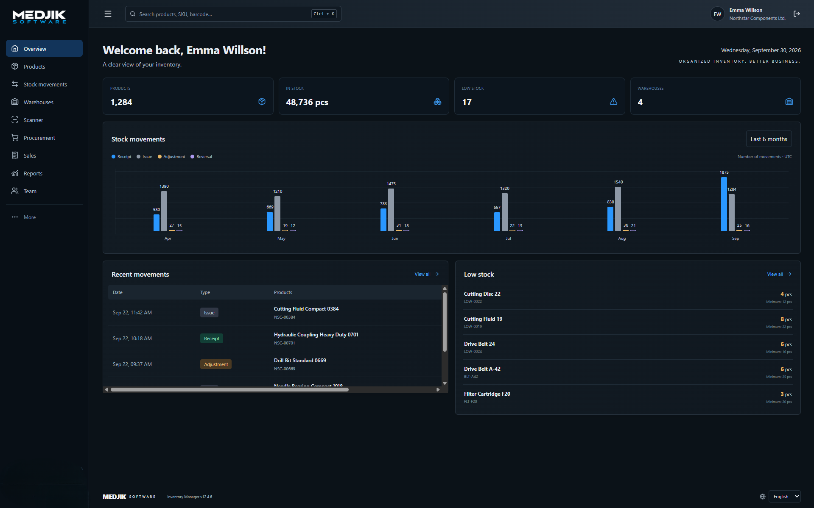The height and width of the screenshot is (508, 814).
Task: Click the EW user avatar
Action: pos(717,14)
